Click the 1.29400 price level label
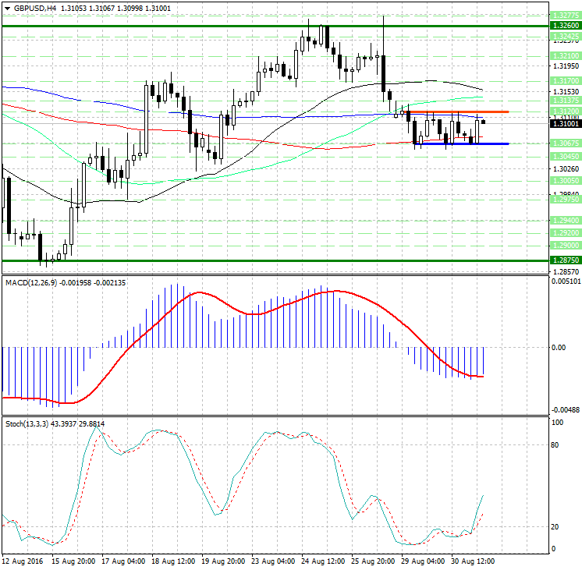Viewport: 582px width, 570px height. (564, 221)
